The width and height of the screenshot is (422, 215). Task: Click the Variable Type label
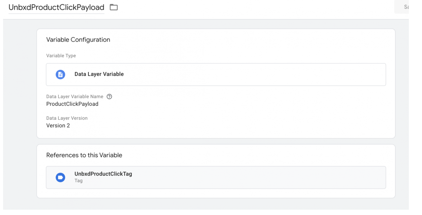61,56
